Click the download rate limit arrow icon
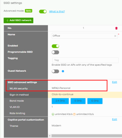This screenshot has height=138, width=122. pyautogui.click(x=53, y=114)
